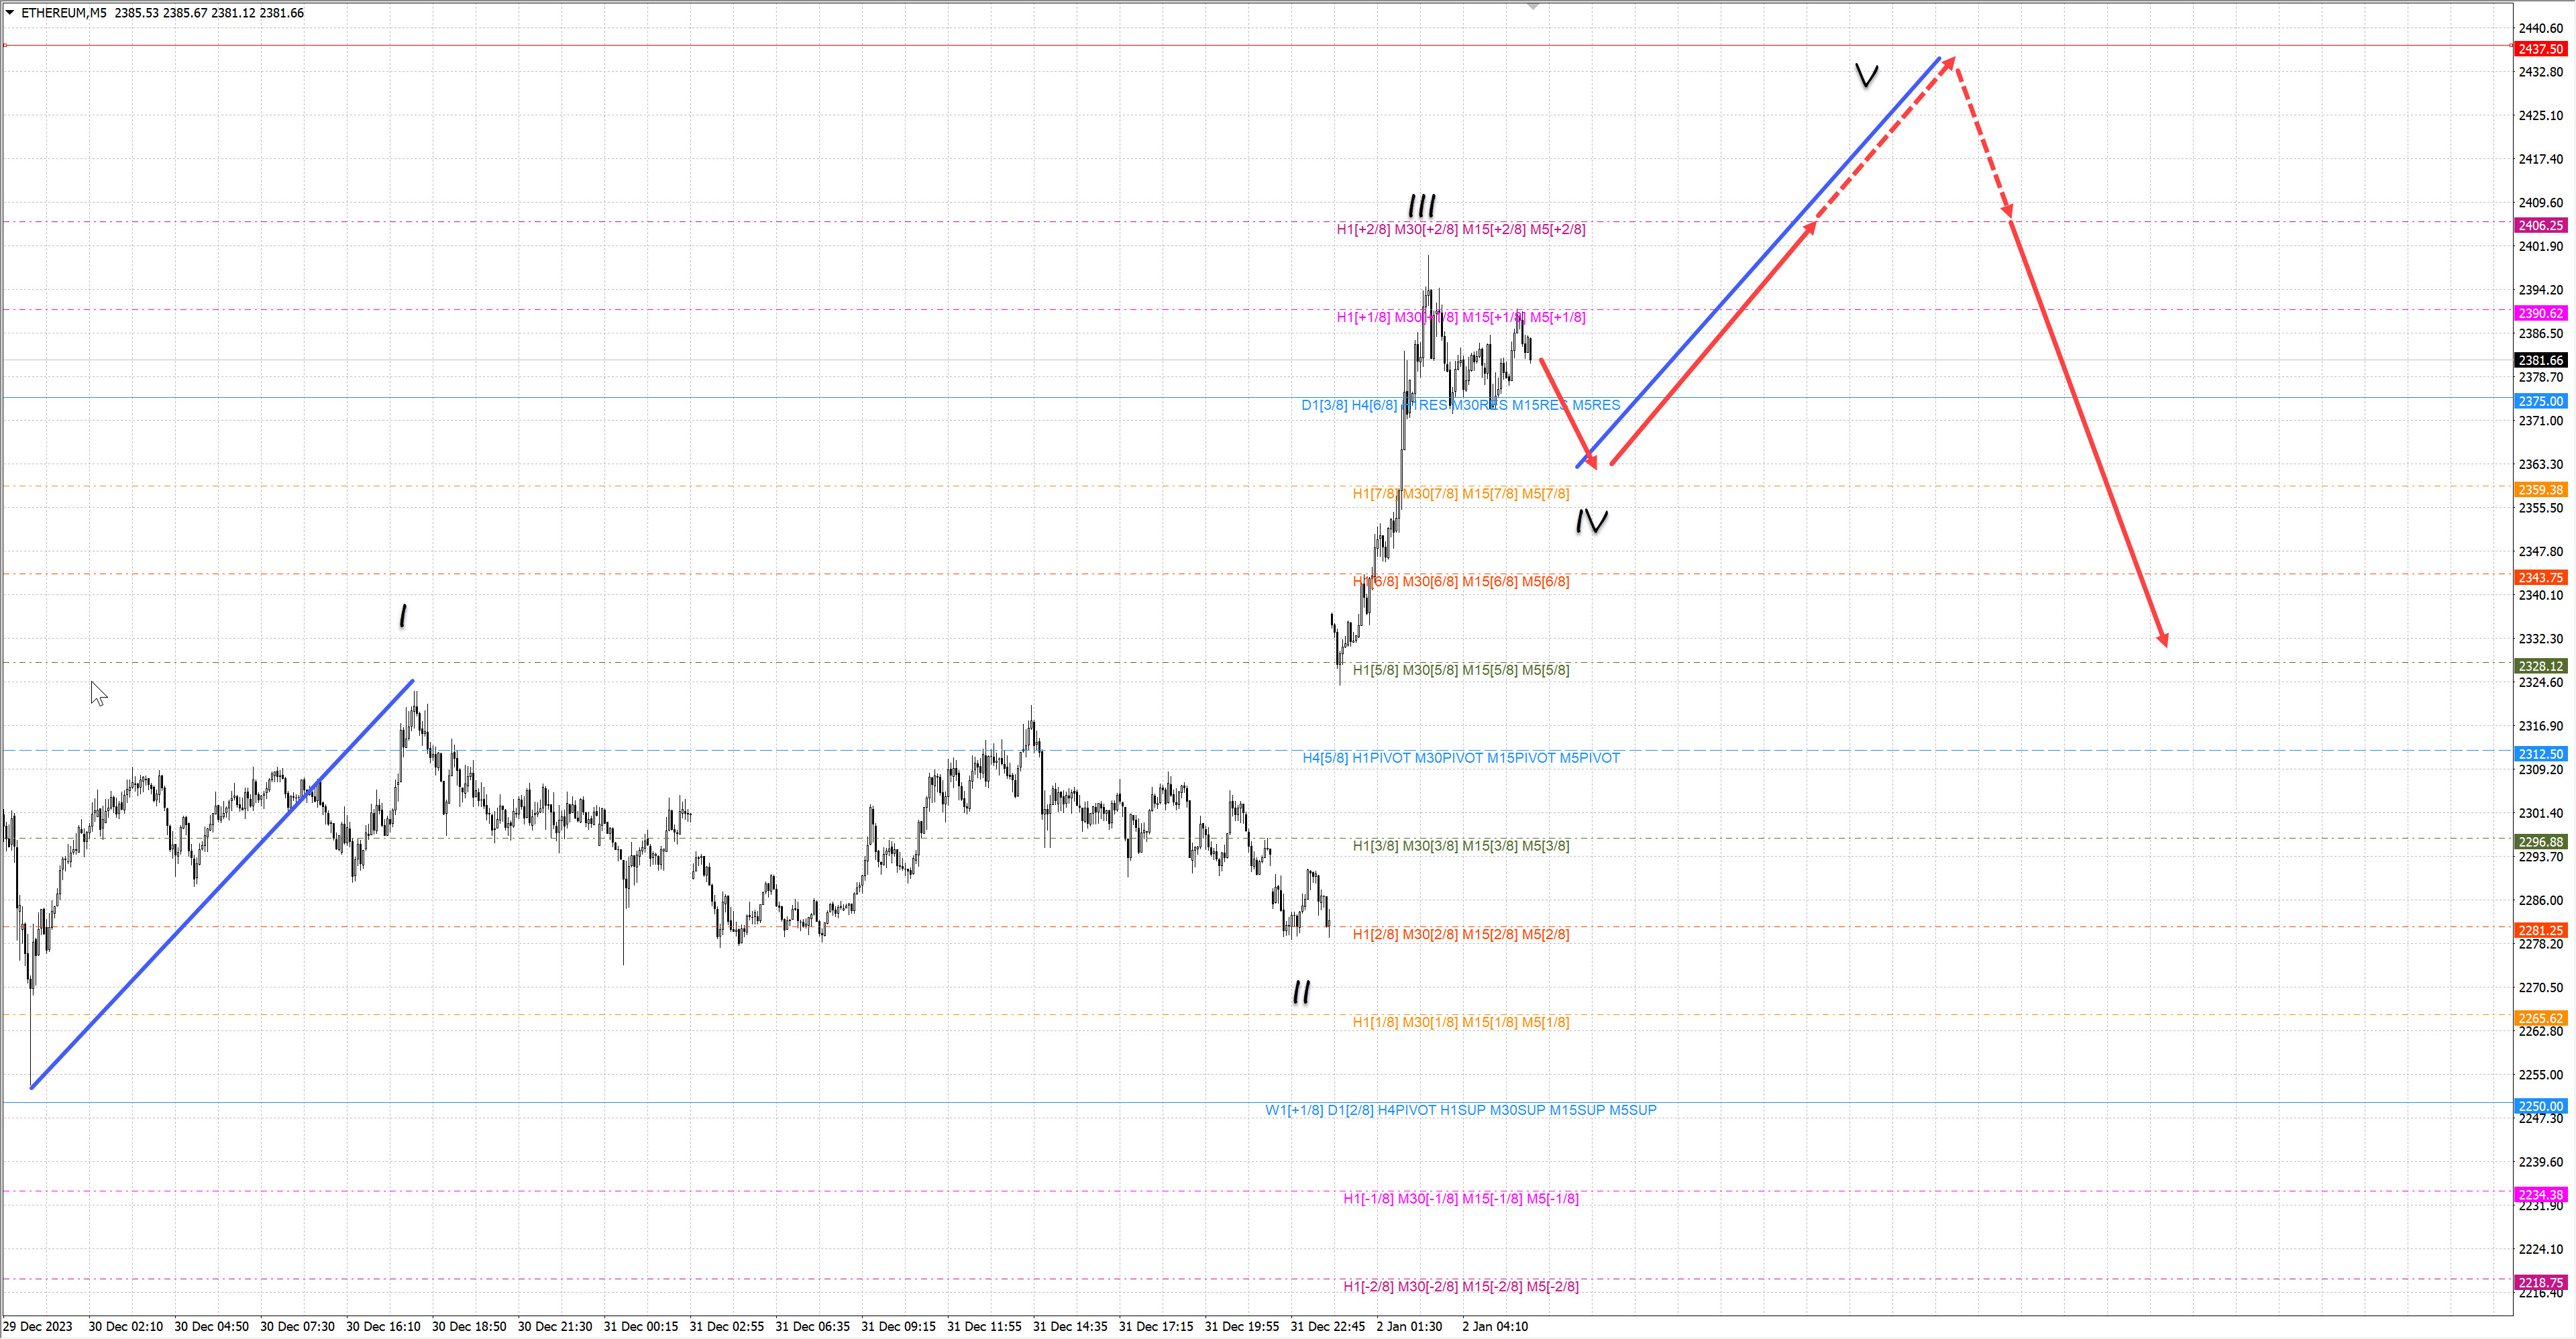Click the 30 Dec 16:10 time label

pos(383,1327)
